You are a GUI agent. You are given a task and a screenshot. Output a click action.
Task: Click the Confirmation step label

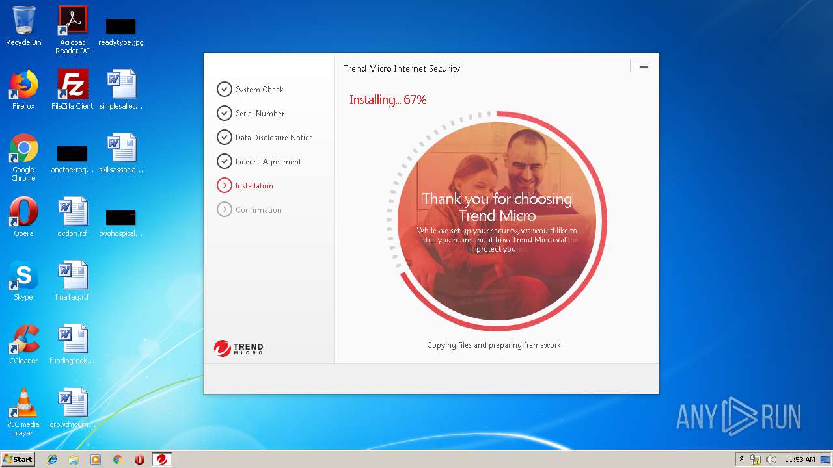tap(258, 210)
